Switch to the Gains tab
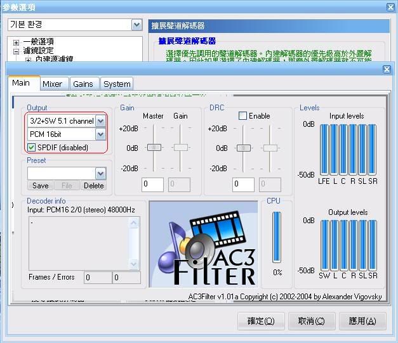 point(83,84)
